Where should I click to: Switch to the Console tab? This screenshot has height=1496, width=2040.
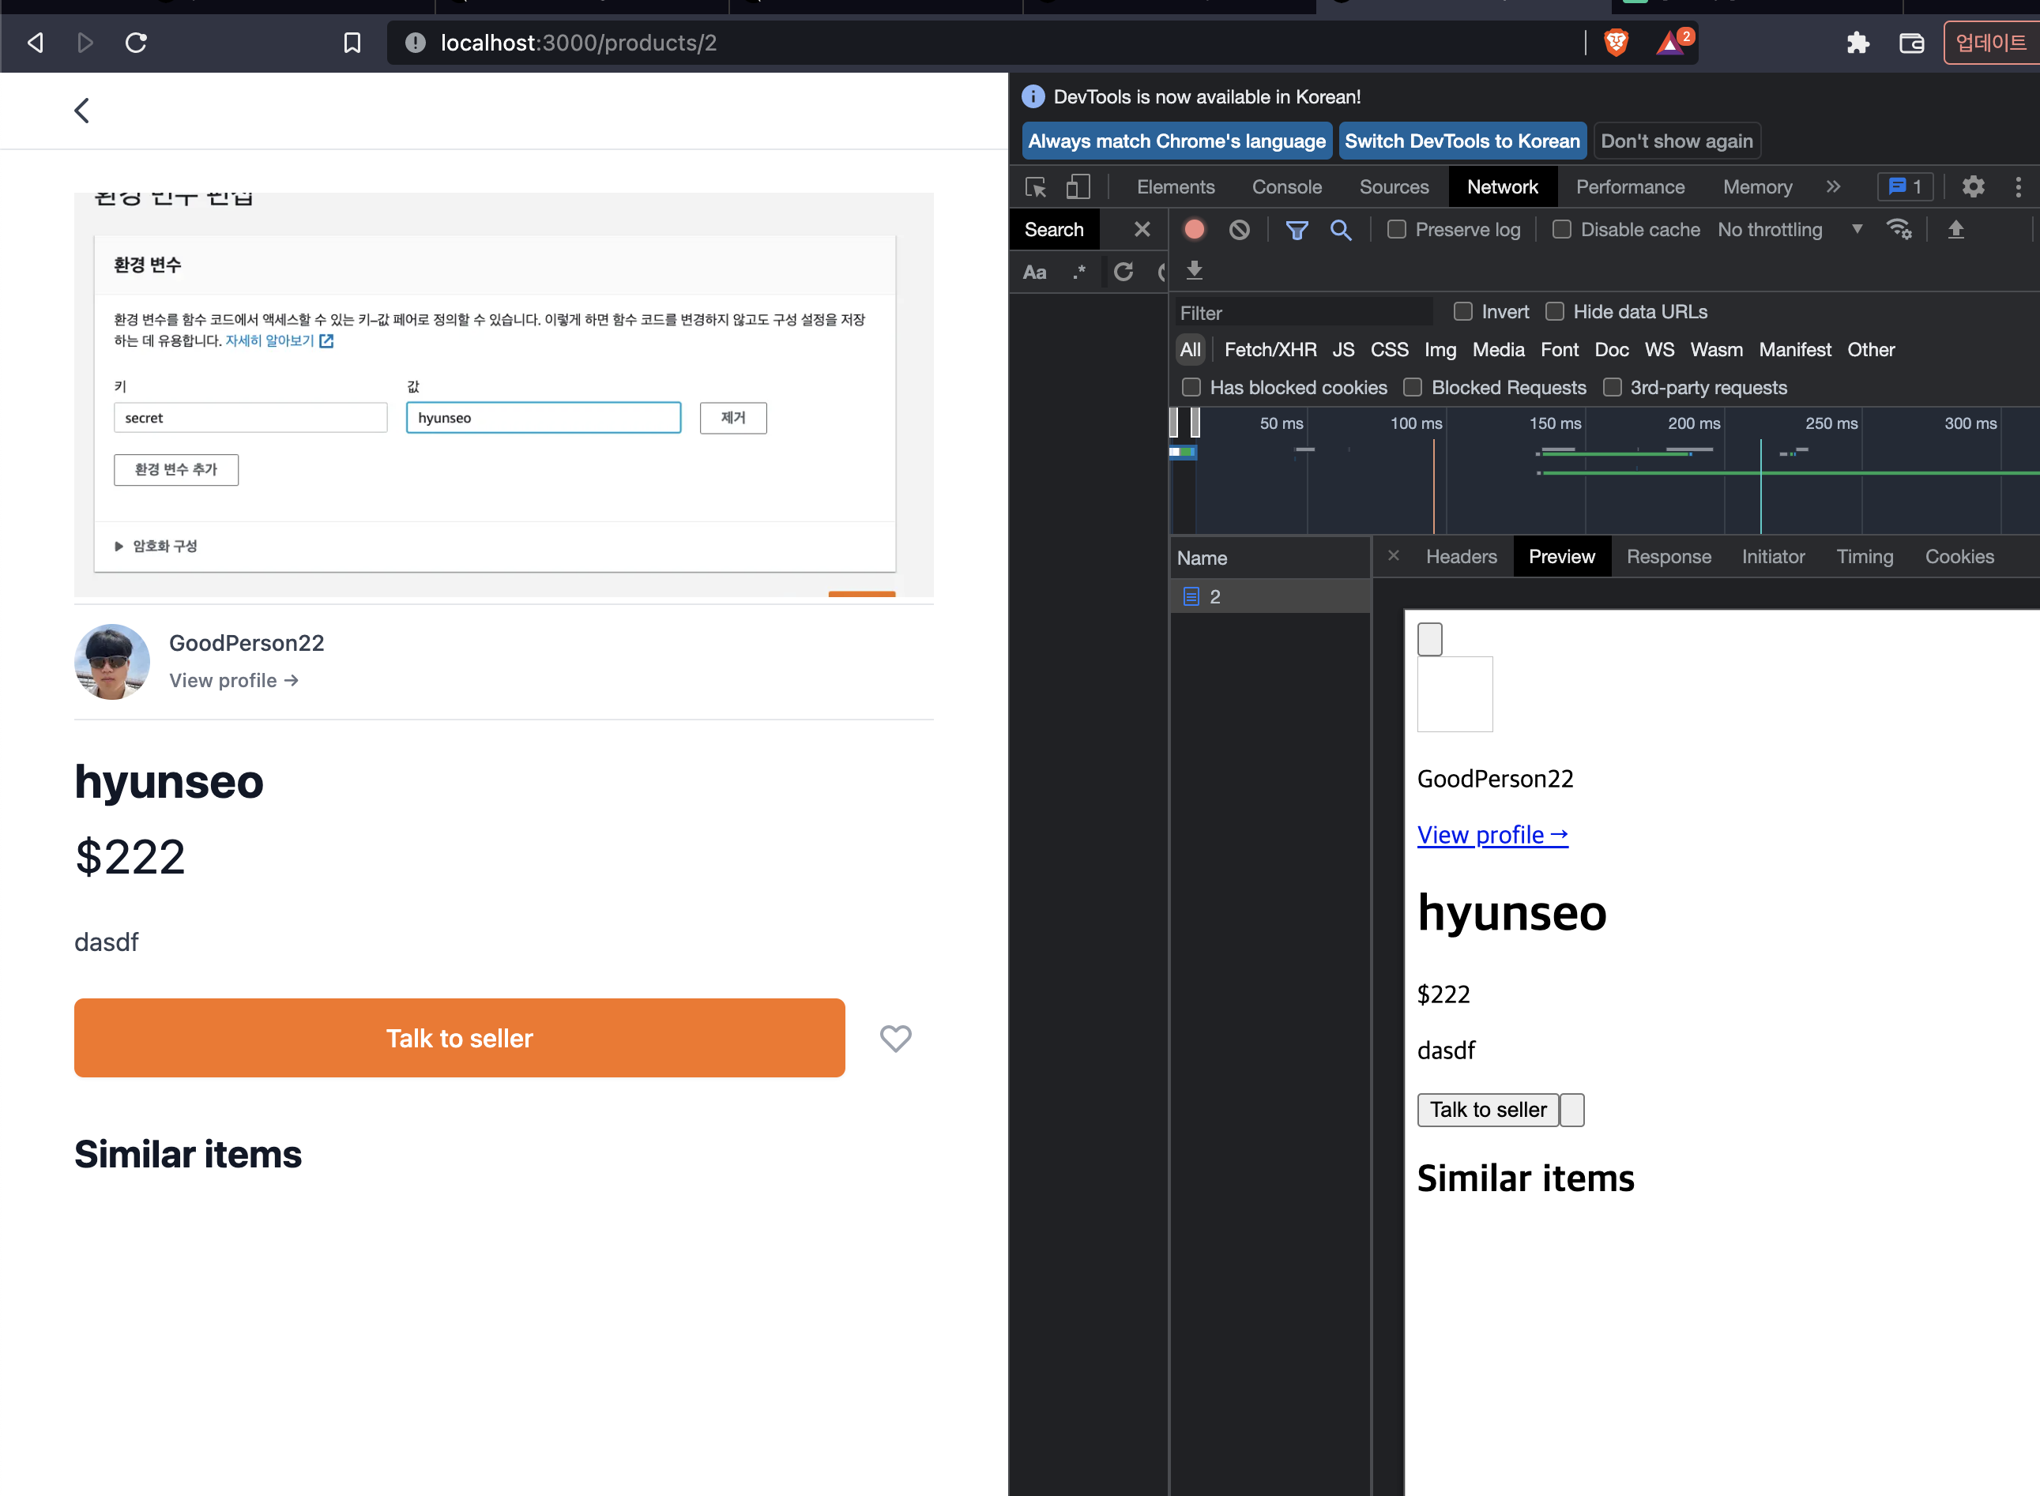[x=1286, y=186]
